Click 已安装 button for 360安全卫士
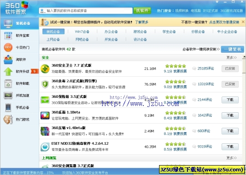 pyautogui.click(x=230, y=69)
